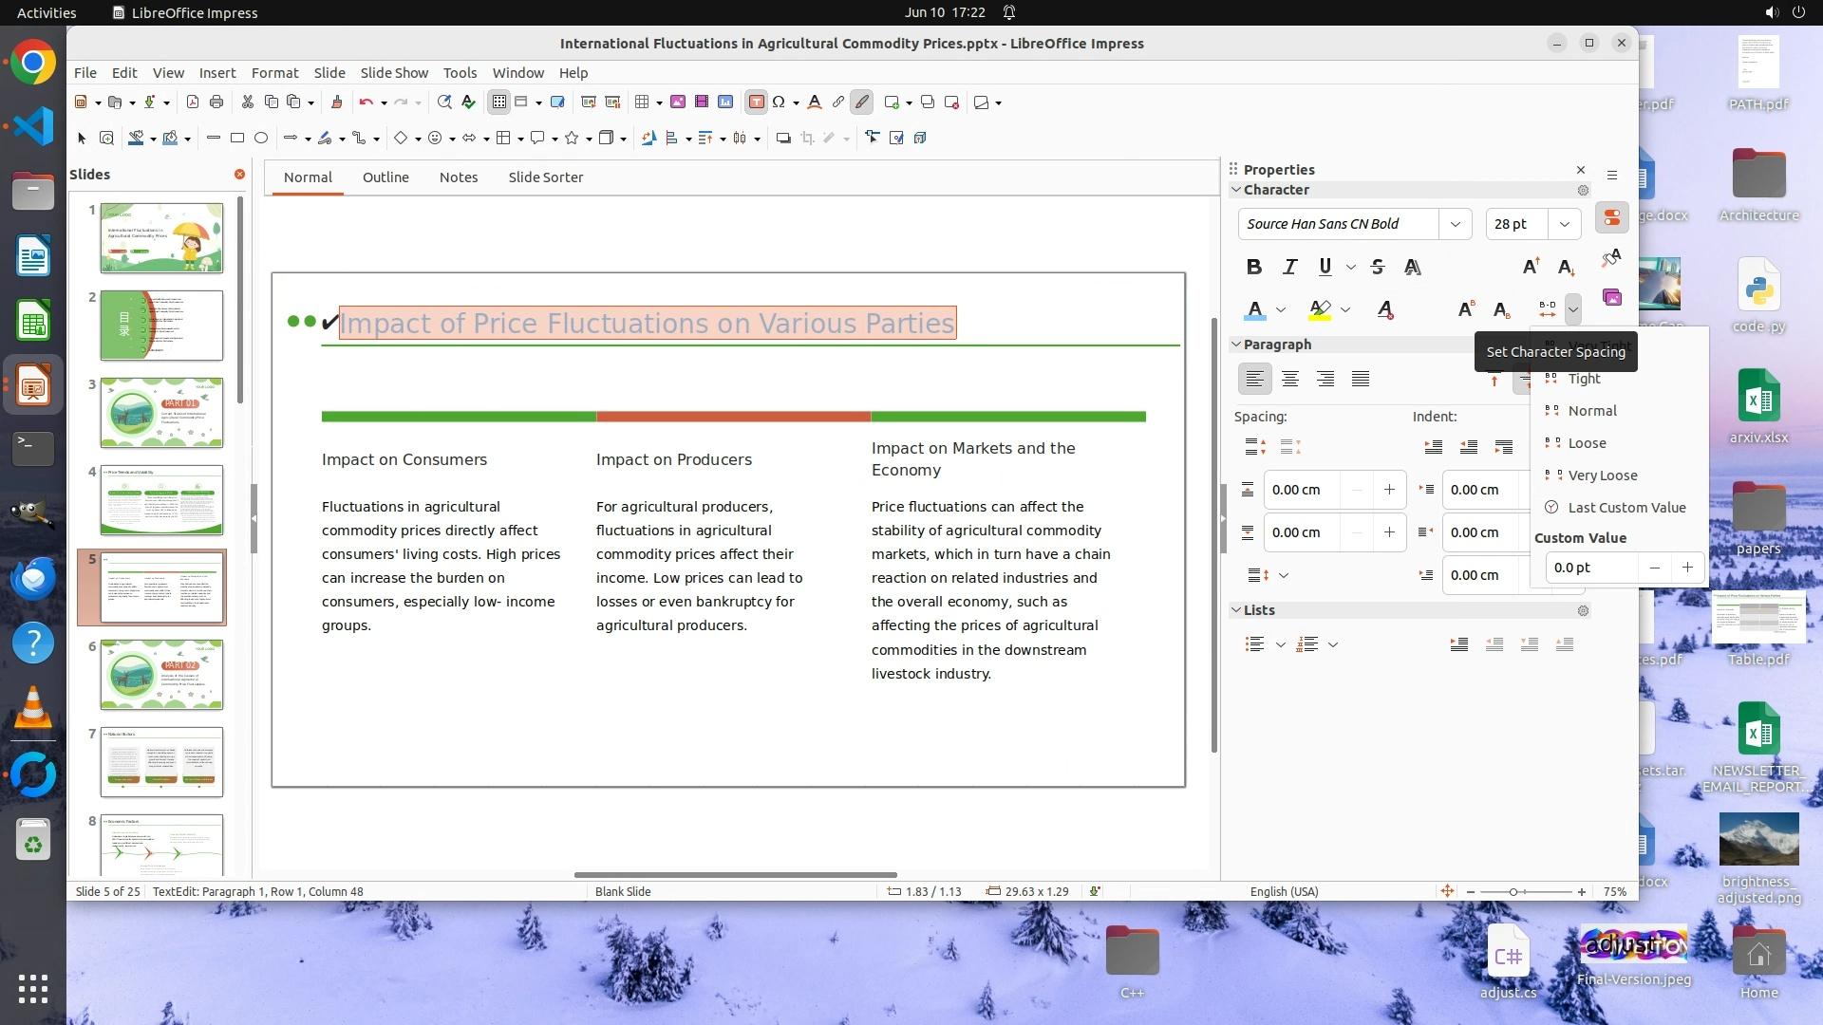Center align paragraph text

[x=1289, y=379]
